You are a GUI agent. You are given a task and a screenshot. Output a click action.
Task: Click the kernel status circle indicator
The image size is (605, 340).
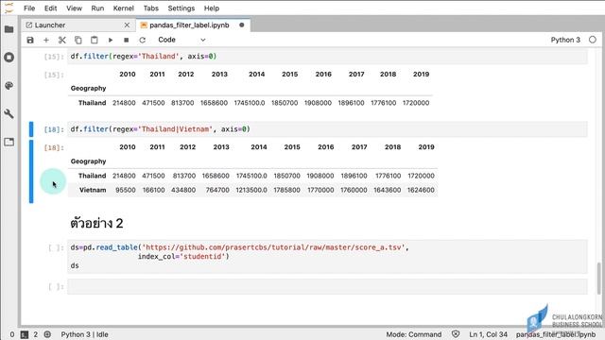pos(593,40)
